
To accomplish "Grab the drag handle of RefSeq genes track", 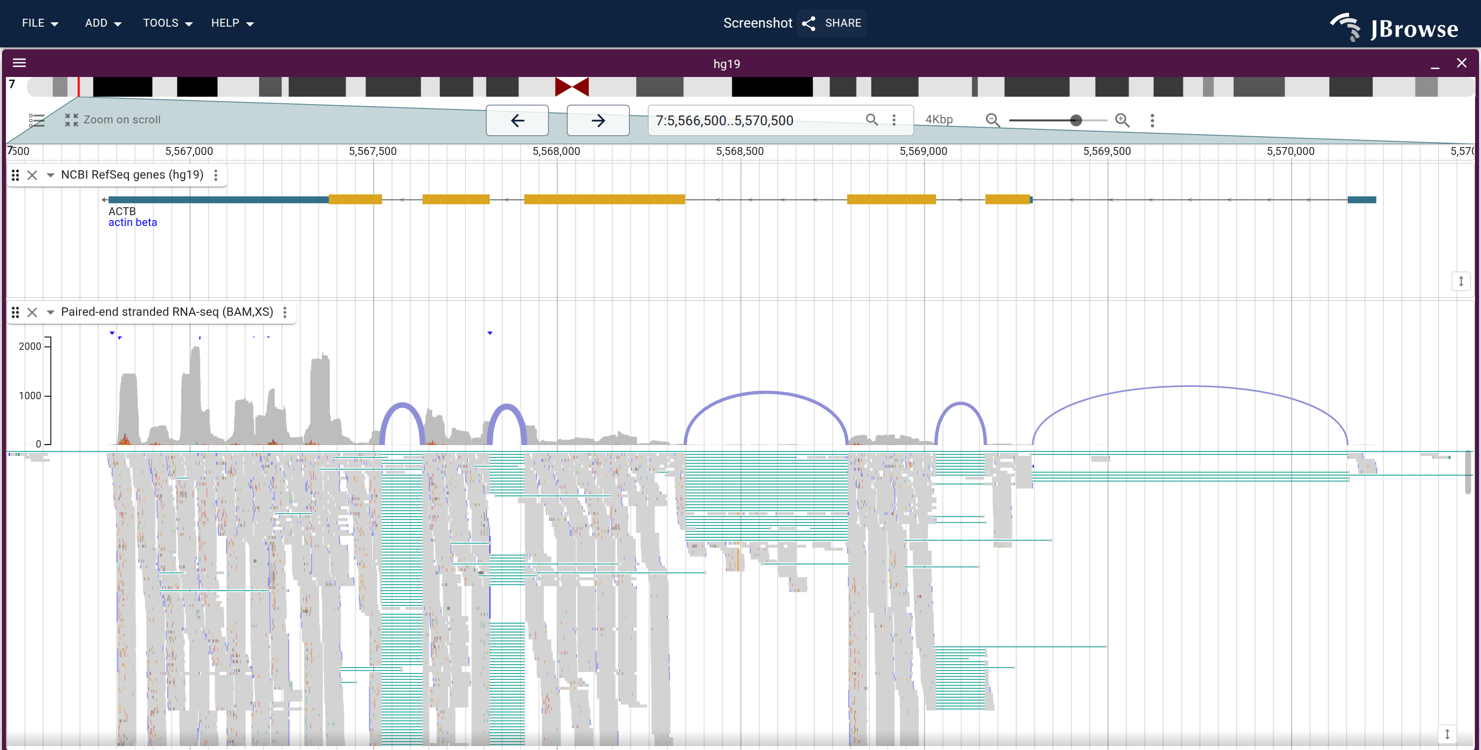I will (15, 175).
